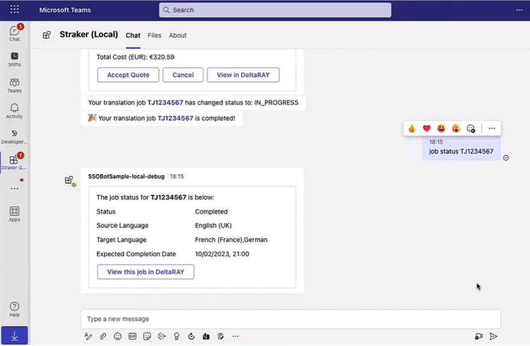Open the Praise badge icon

pos(177,336)
